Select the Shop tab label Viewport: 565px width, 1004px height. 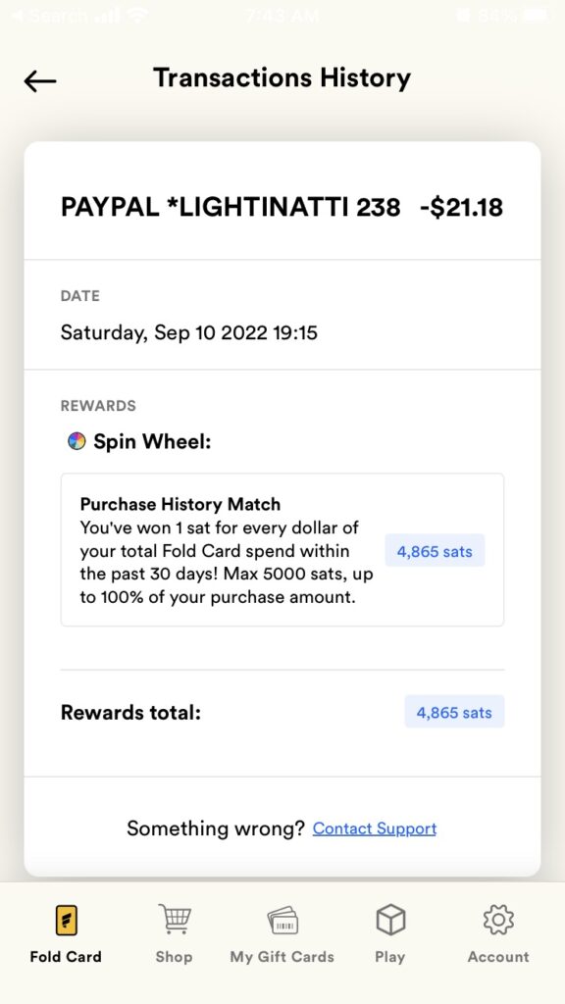[174, 957]
